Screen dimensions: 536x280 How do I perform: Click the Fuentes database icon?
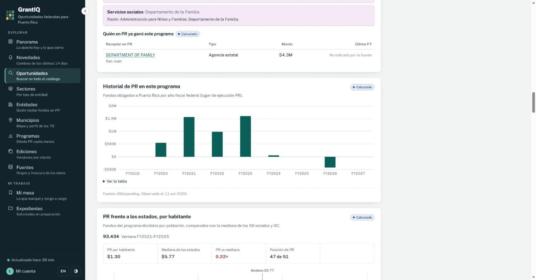[x=11, y=167]
